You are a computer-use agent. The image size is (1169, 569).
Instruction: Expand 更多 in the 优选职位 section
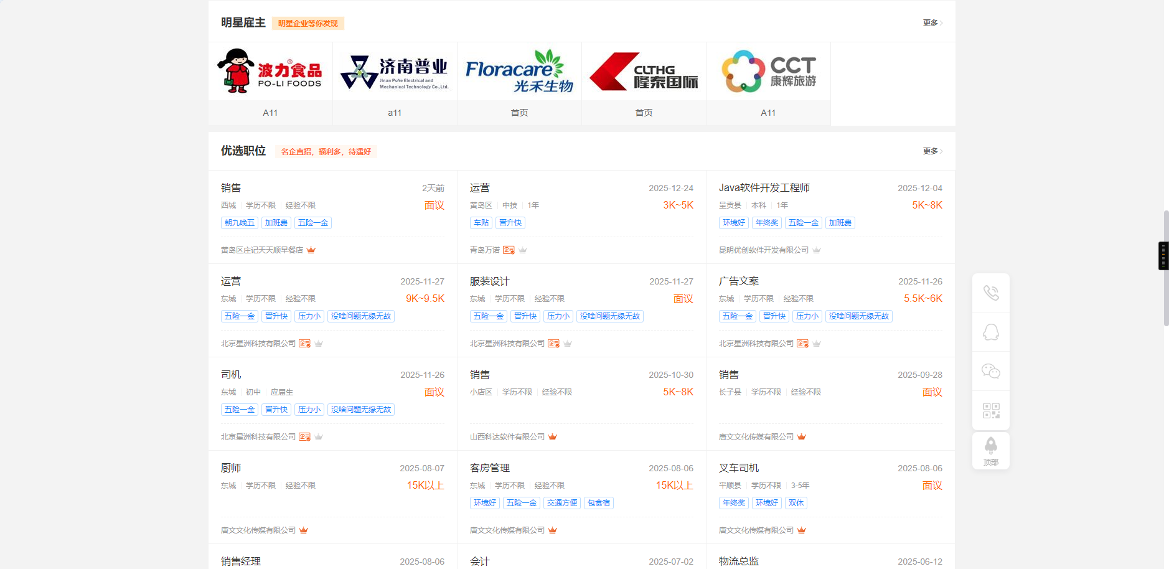930,151
